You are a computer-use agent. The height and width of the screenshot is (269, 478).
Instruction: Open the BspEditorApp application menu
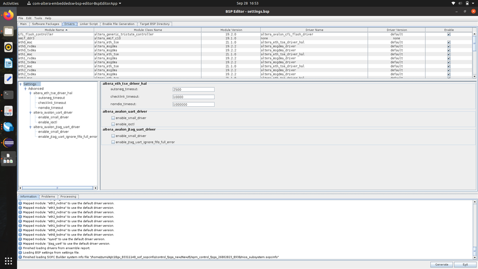pyautogui.click(x=74, y=3)
